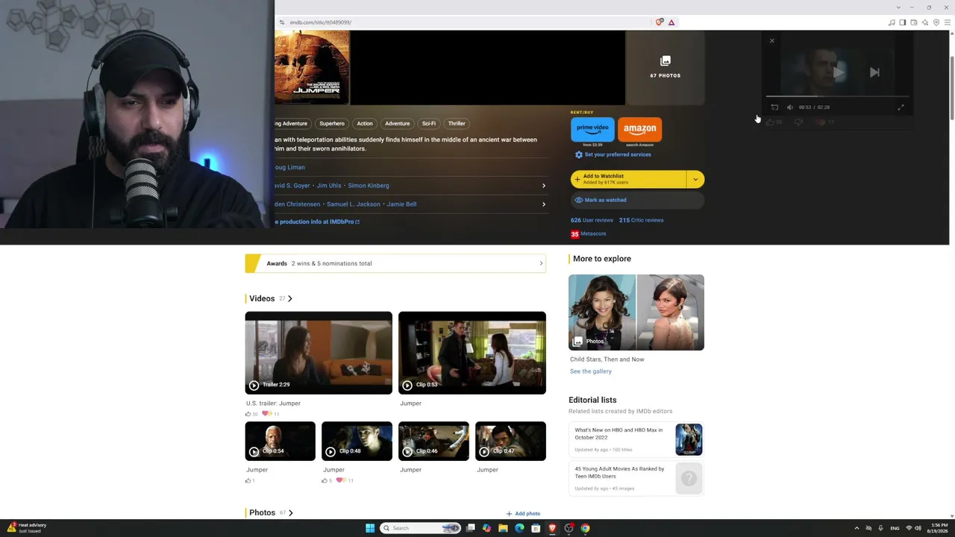Play the Clip 0:53 video thumbnail

pos(472,353)
